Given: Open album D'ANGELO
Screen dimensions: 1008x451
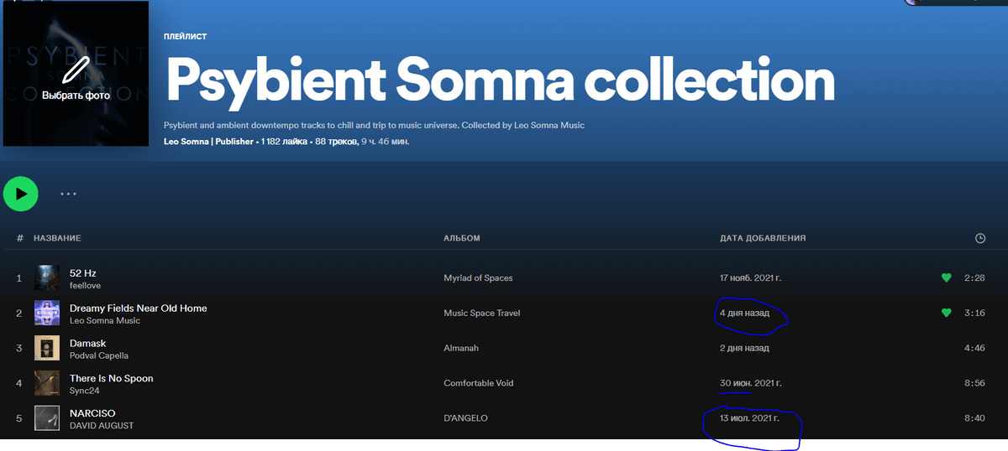Looking at the screenshot, I should (x=465, y=417).
